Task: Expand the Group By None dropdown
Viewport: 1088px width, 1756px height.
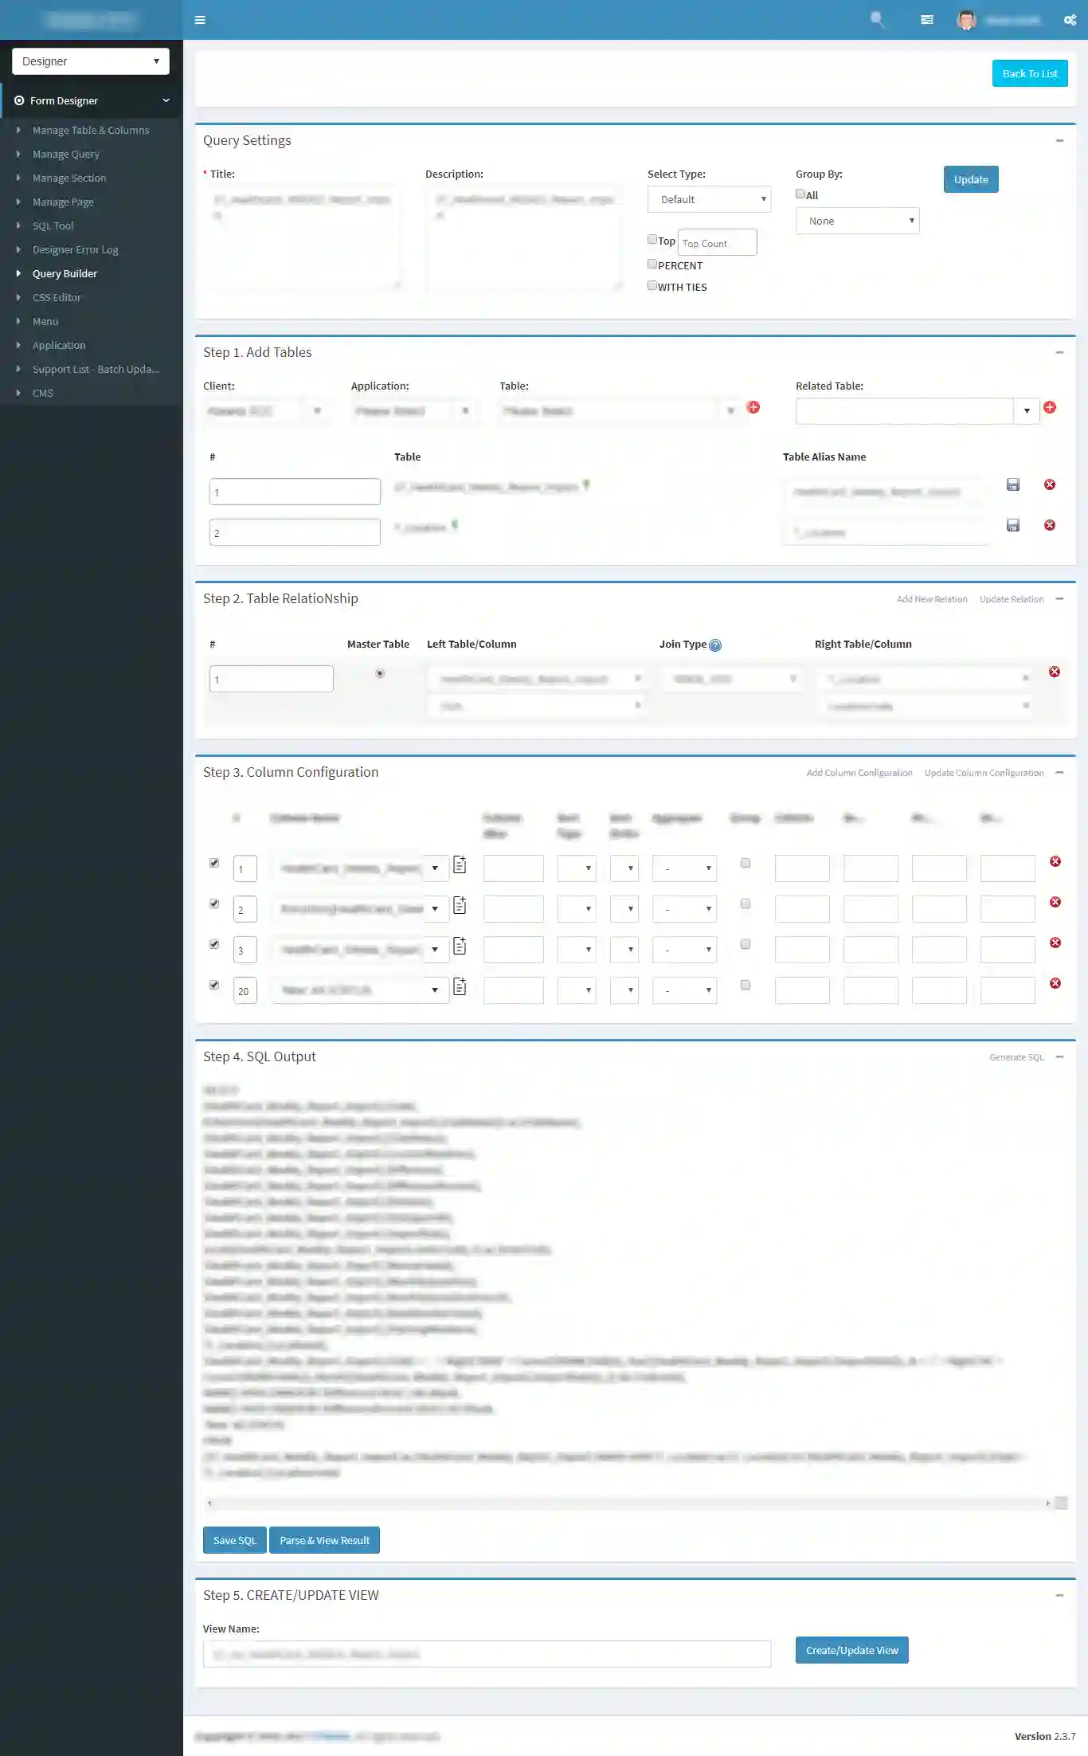Action: click(857, 221)
